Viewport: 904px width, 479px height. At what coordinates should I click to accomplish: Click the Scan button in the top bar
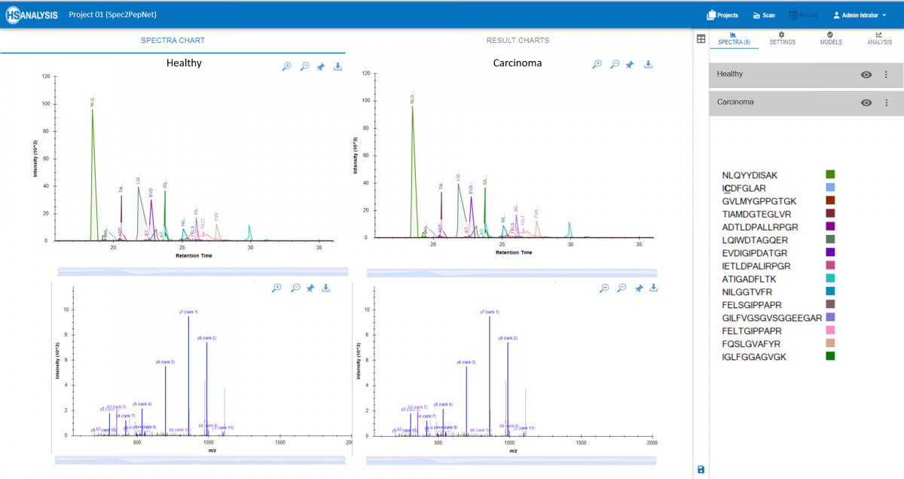click(764, 14)
